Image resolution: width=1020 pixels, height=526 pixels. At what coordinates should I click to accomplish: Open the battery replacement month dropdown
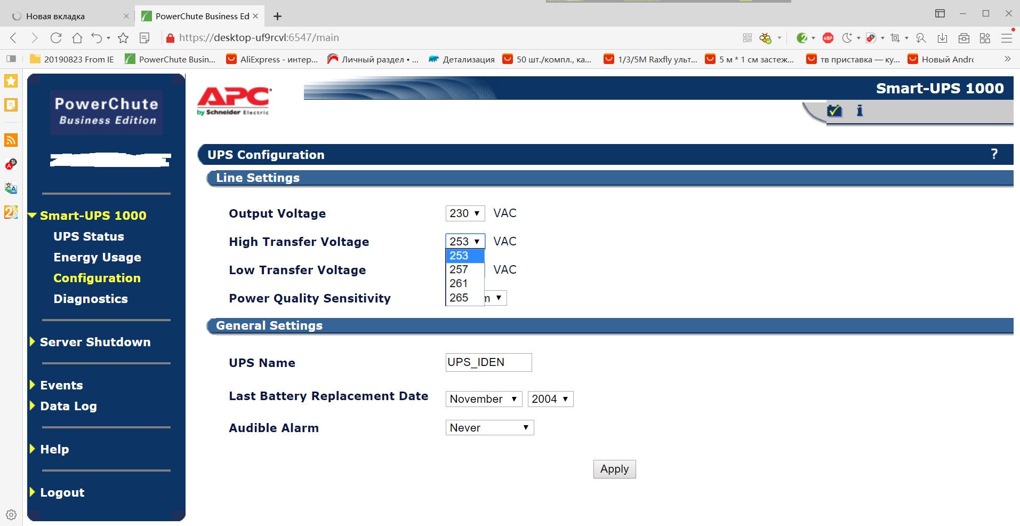[484, 399]
